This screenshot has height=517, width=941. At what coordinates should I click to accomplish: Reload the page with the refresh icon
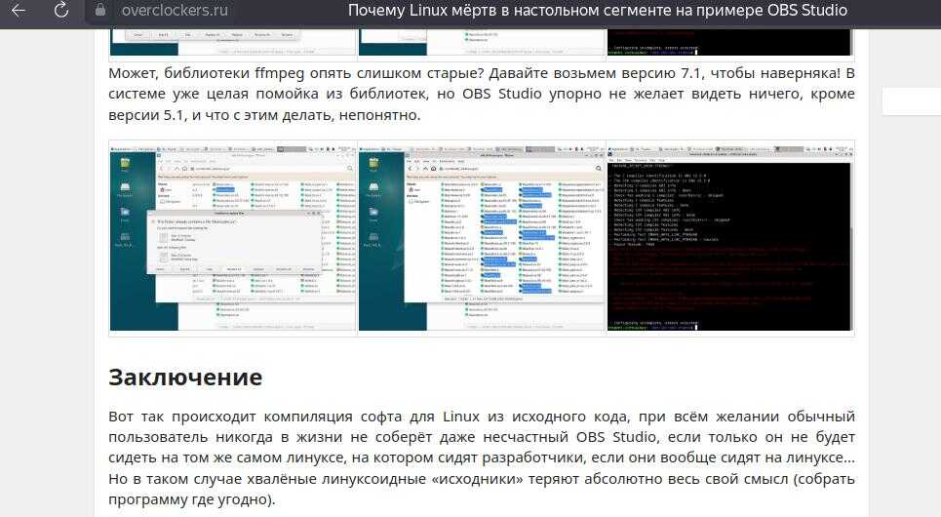61,10
